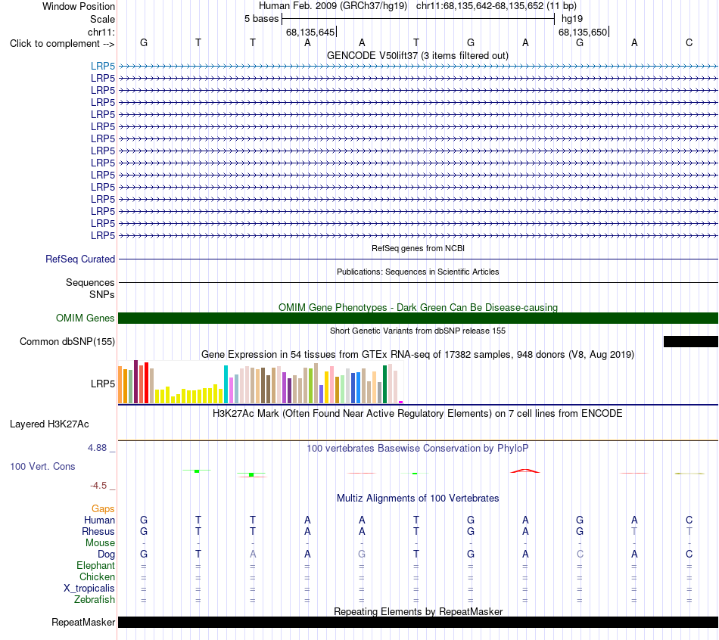Image resolution: width=719 pixels, height=640 pixels.
Task: Click the dark green bar in GTEx LRP5 chart
Action: [384, 384]
